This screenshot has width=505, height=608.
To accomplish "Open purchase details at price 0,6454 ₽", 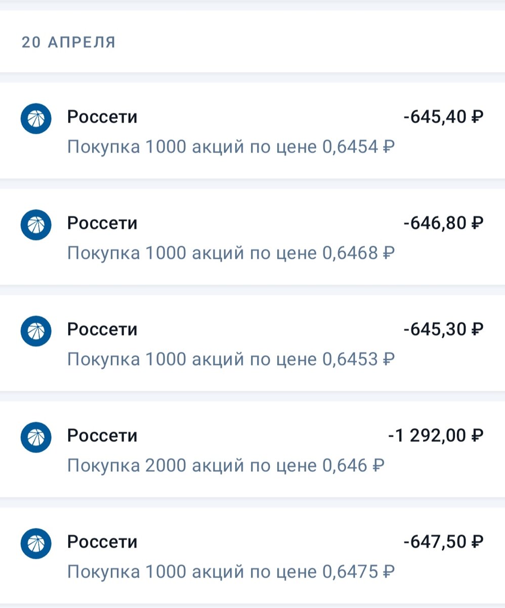I will coord(230,147).
